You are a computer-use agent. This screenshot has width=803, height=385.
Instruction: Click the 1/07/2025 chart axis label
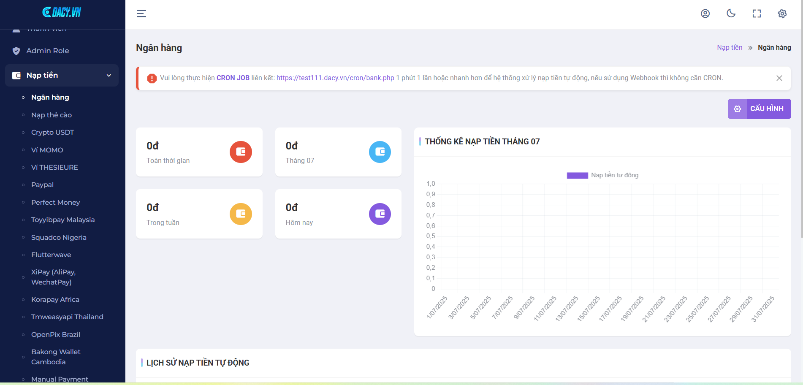pyautogui.click(x=437, y=307)
